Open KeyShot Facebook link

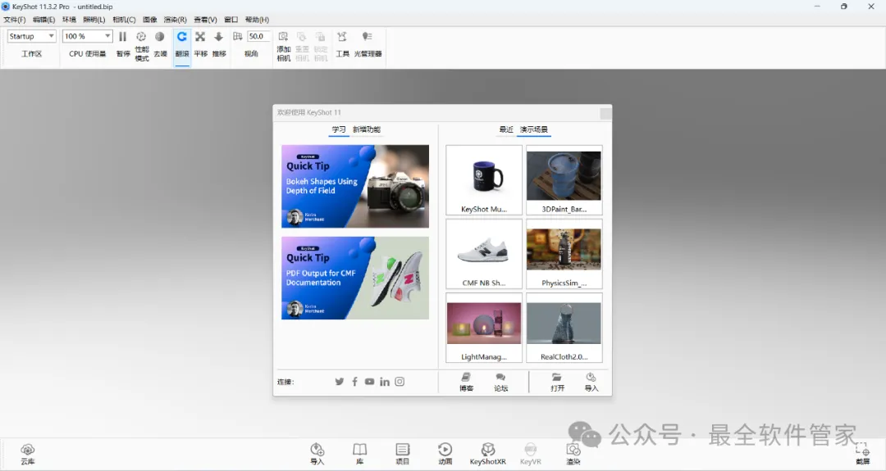point(354,382)
